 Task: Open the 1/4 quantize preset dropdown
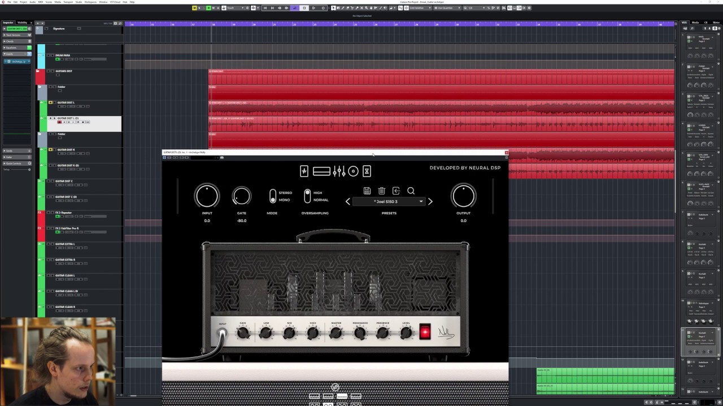pyautogui.click(x=477, y=8)
